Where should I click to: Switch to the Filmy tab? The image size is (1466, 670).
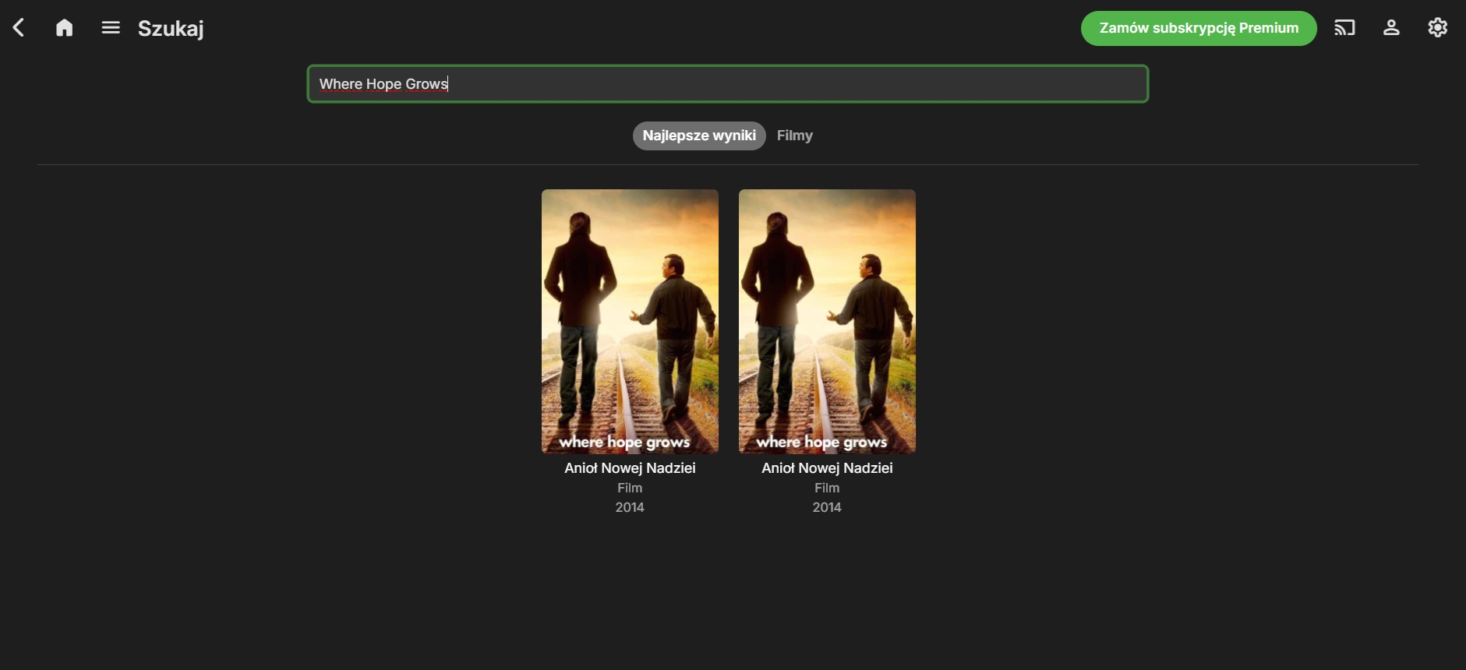pyautogui.click(x=795, y=136)
